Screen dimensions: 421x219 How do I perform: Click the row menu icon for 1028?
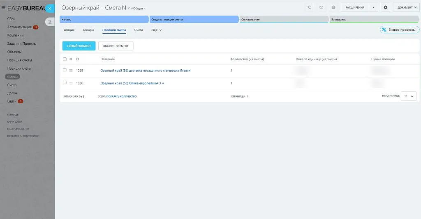click(71, 71)
